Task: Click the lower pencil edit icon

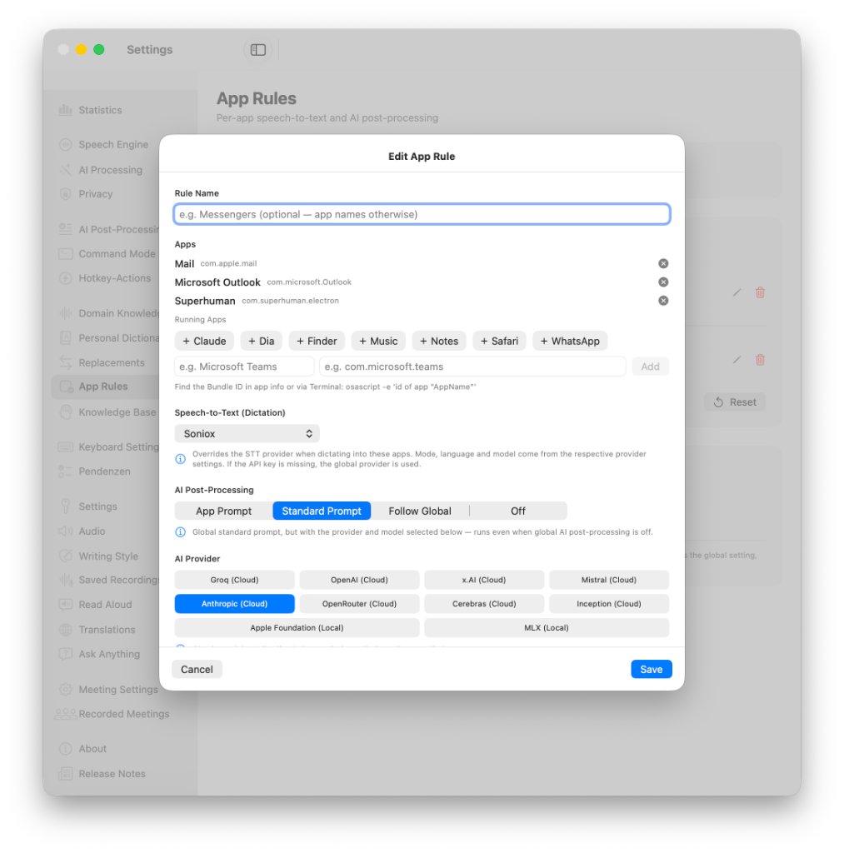Action: pyautogui.click(x=737, y=360)
